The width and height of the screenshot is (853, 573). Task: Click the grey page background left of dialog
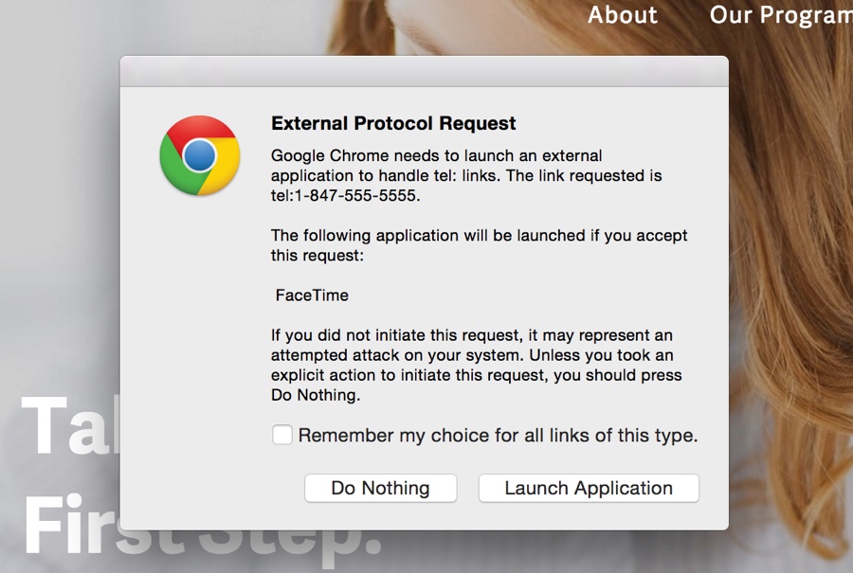[x=57, y=237]
